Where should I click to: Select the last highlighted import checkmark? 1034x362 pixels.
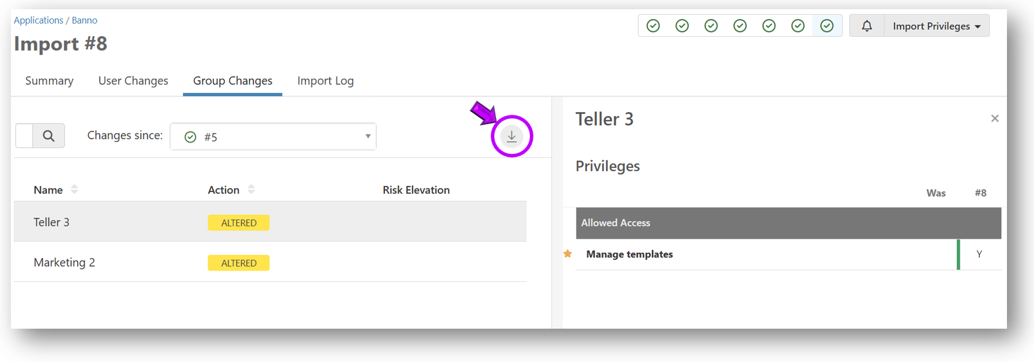coord(827,26)
